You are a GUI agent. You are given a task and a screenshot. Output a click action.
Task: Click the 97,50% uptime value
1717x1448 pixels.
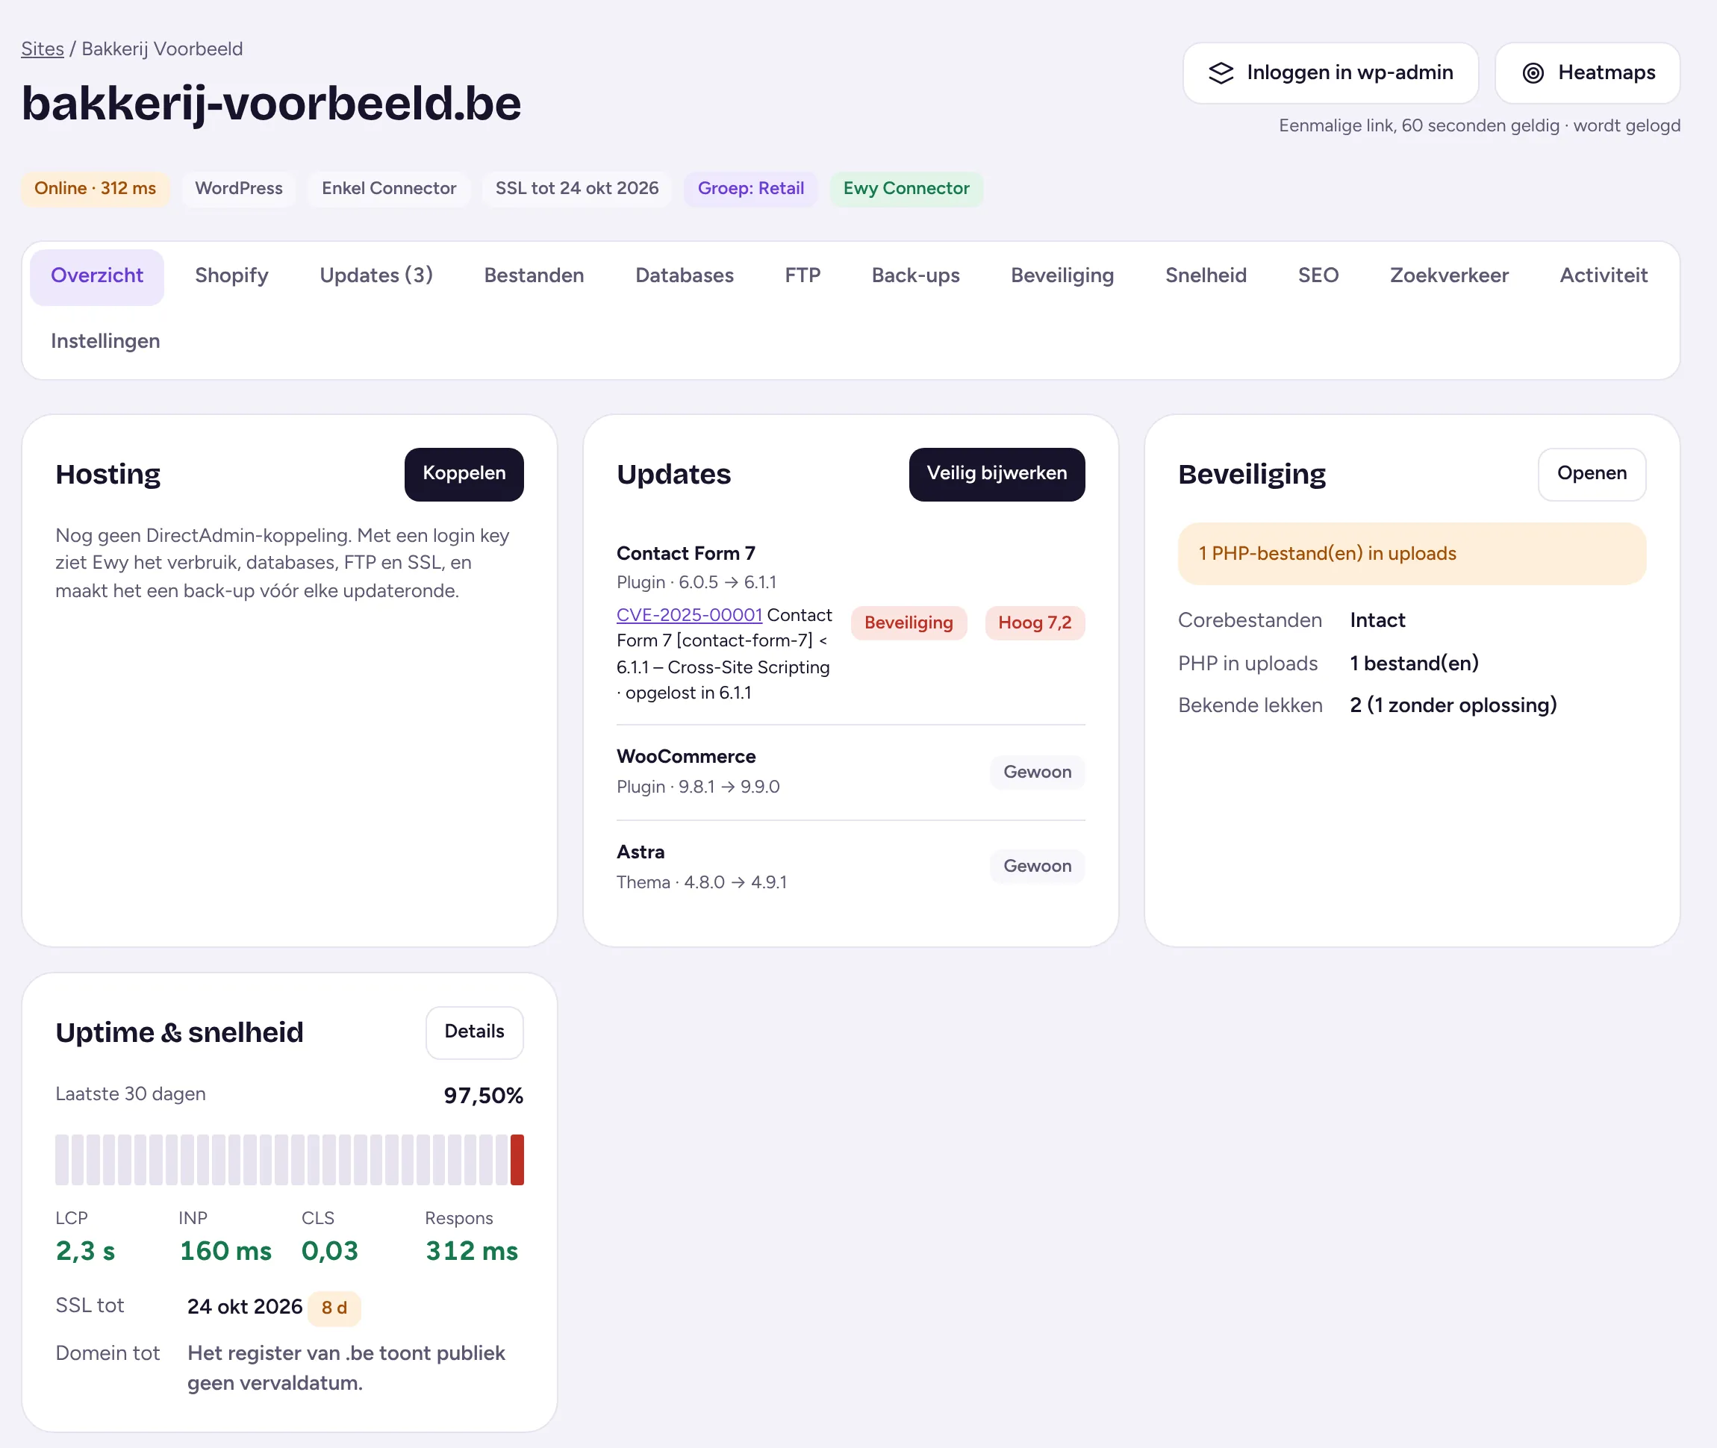483,1096
